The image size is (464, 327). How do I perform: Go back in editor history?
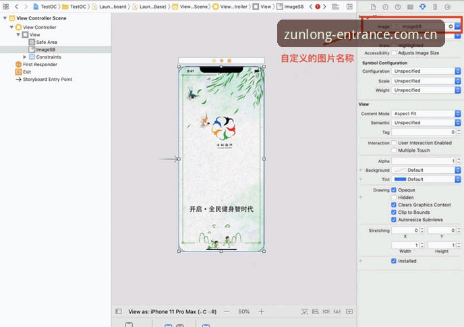[17, 7]
